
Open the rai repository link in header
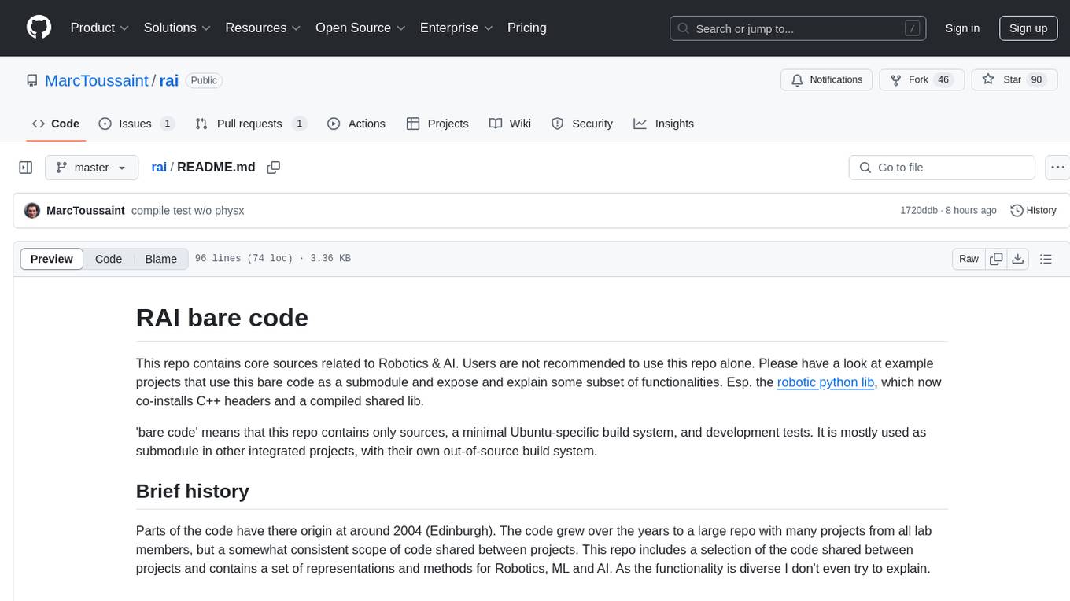coord(169,80)
